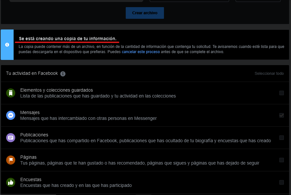The image size is (291, 195).
Task: Click the purple Publicaciones icon
Action: pyautogui.click(x=11, y=137)
